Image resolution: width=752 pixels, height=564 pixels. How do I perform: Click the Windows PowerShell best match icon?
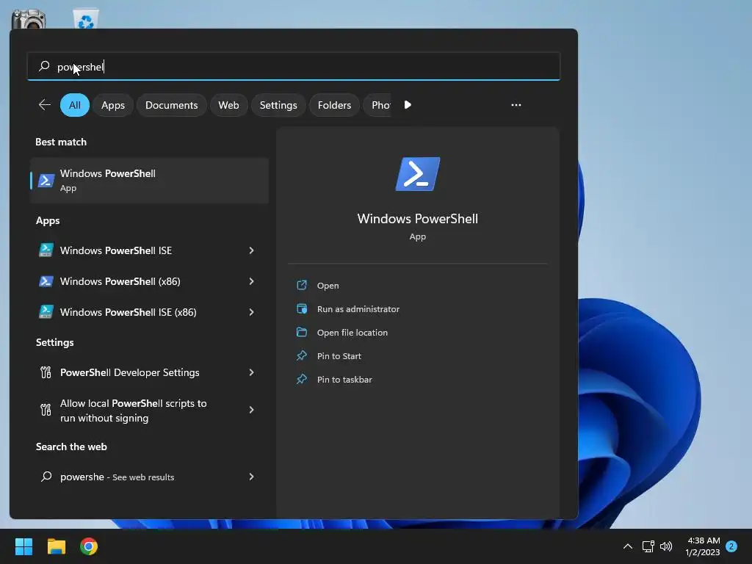tap(46, 181)
